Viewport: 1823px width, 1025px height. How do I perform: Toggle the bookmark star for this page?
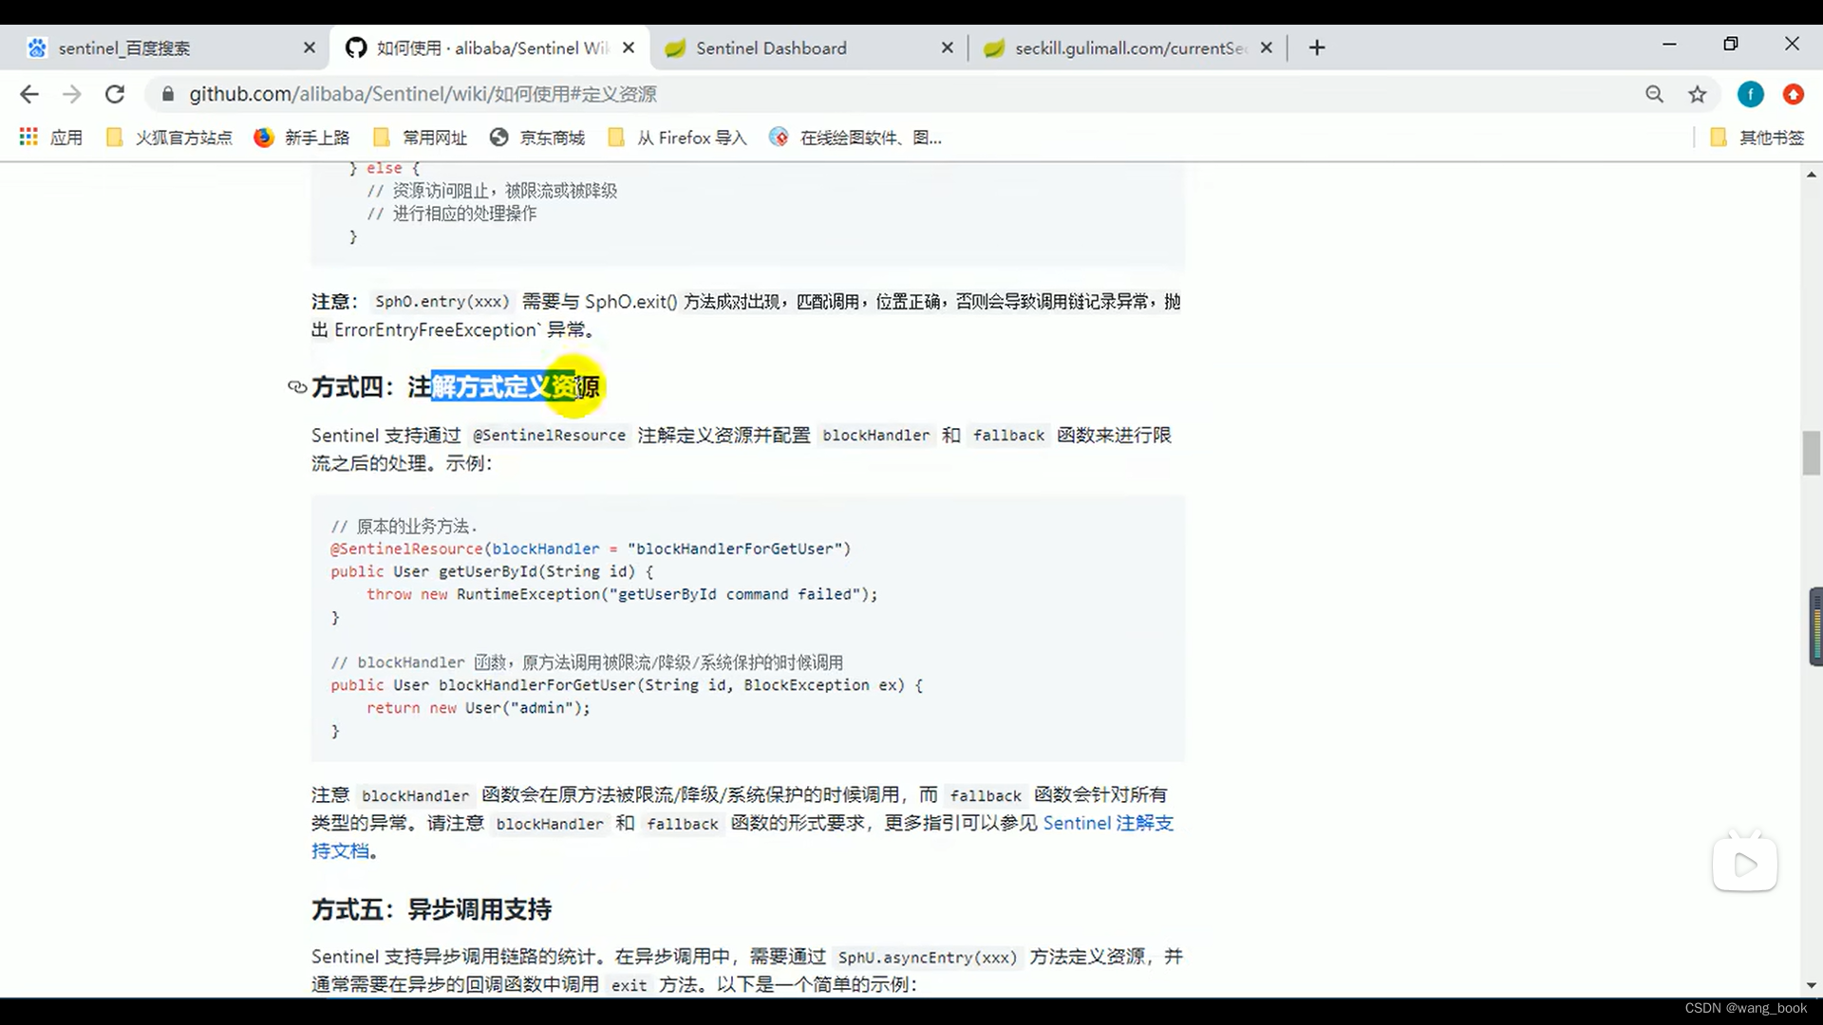[x=1698, y=94]
